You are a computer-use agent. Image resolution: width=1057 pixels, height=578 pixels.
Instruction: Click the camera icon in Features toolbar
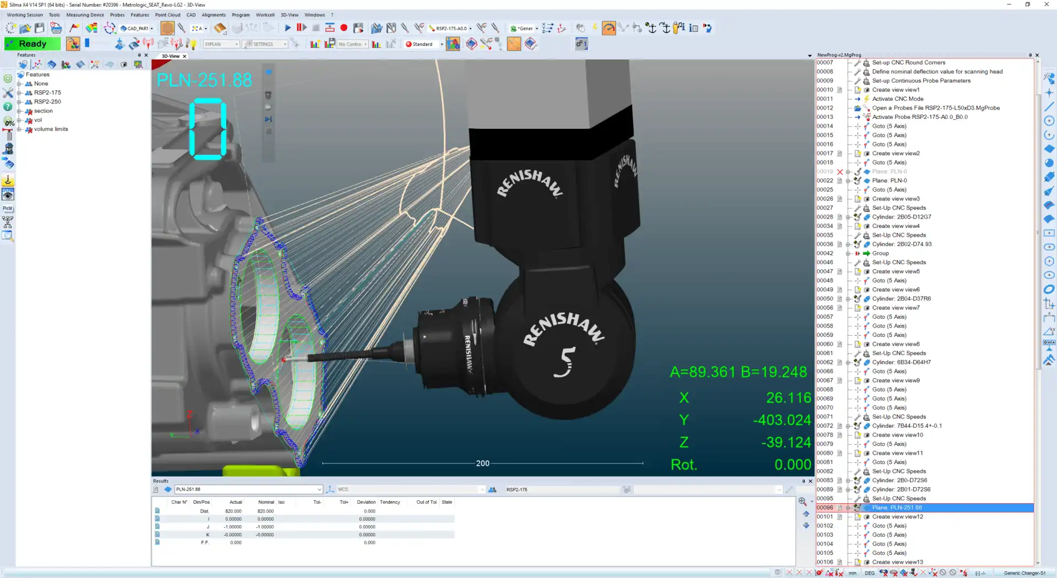pyautogui.click(x=124, y=65)
